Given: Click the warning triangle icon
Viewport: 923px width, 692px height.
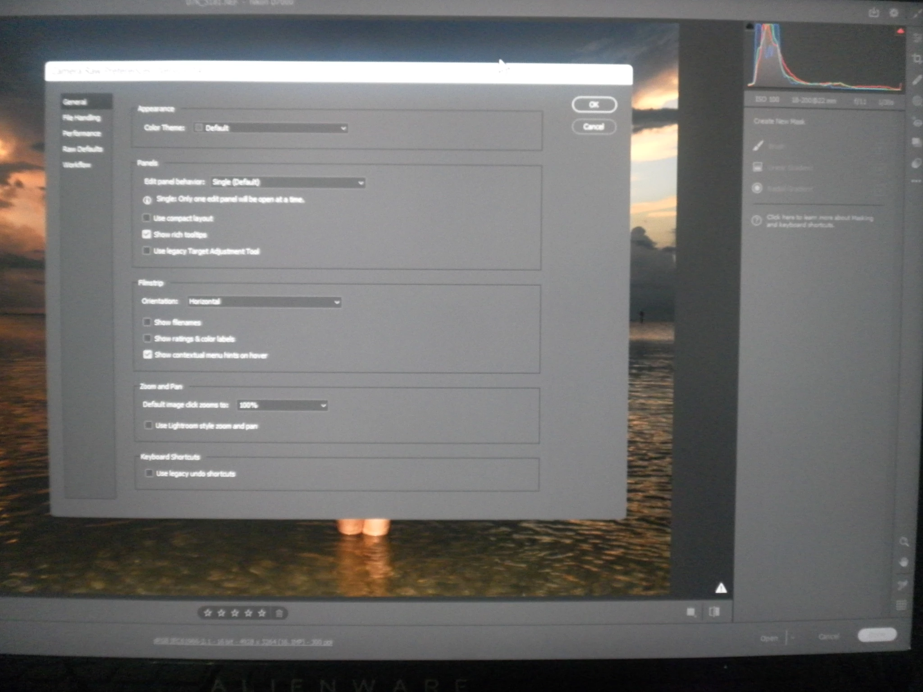Looking at the screenshot, I should [x=721, y=588].
